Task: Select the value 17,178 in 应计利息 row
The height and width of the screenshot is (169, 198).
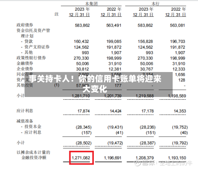Action: (x=148, y=111)
